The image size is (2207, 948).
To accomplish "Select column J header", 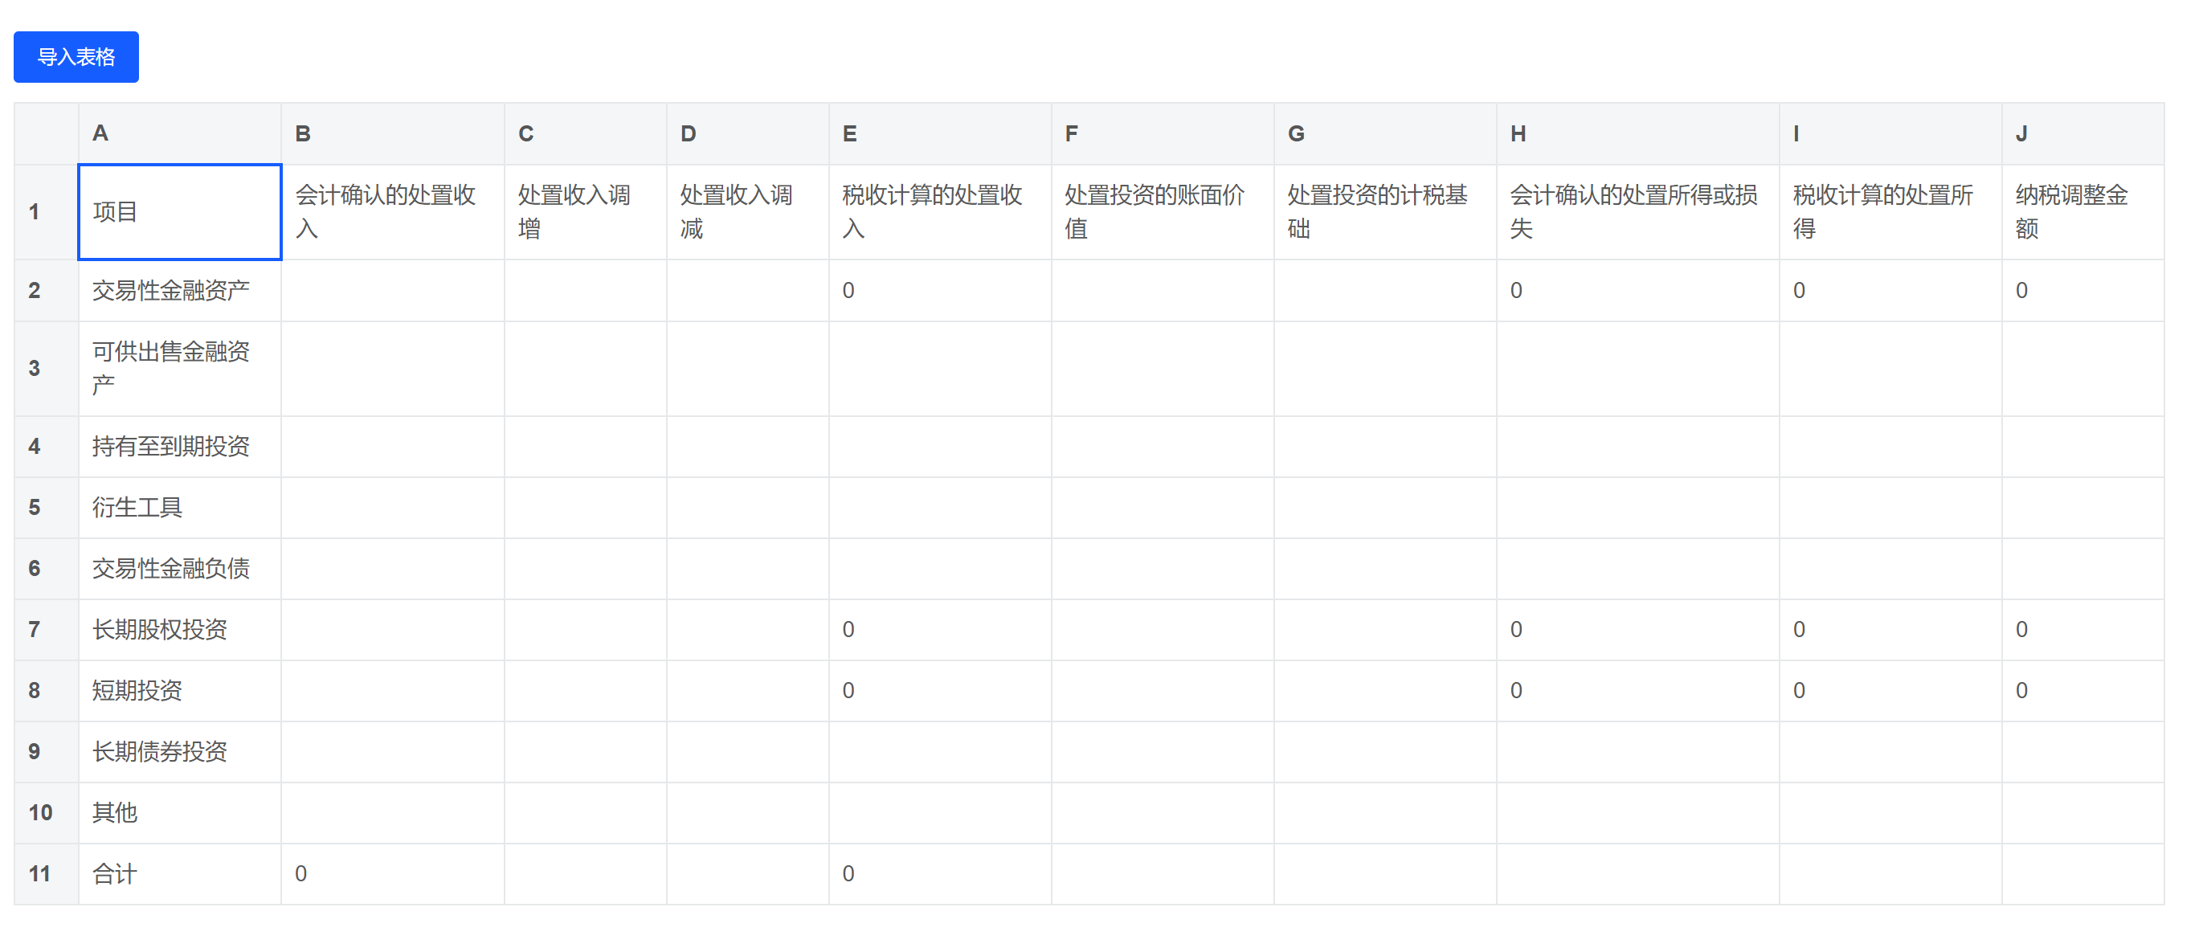I will click(2081, 133).
